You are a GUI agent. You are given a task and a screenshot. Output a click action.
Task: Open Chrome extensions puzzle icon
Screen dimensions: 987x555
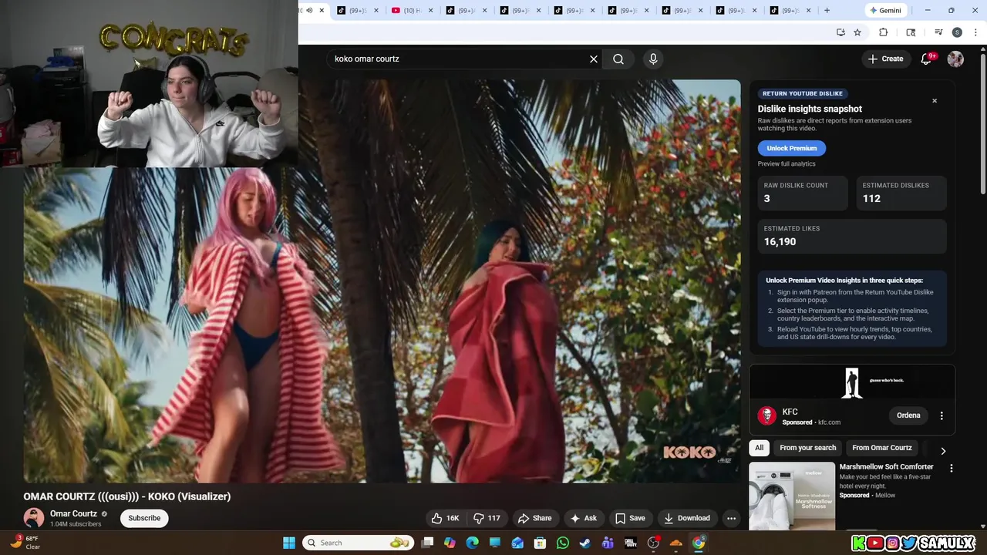[884, 32]
